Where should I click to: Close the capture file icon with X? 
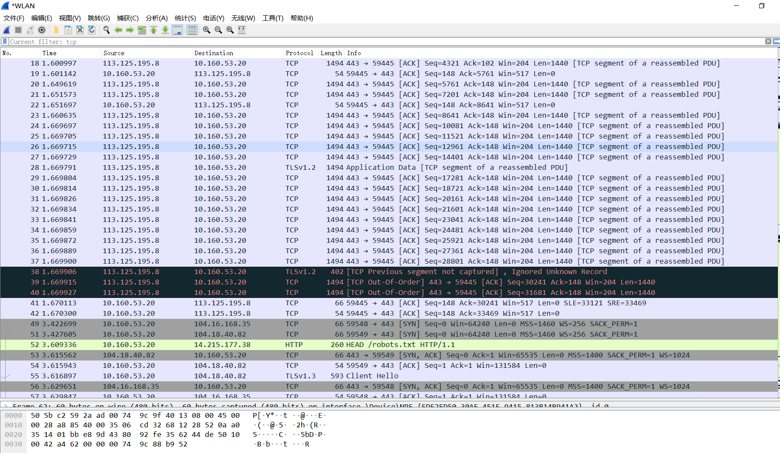click(80, 30)
